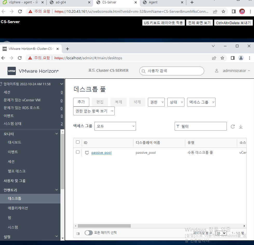
Task: Click US 키보드 레이아웃 적용 button
Action: (x=163, y=23)
